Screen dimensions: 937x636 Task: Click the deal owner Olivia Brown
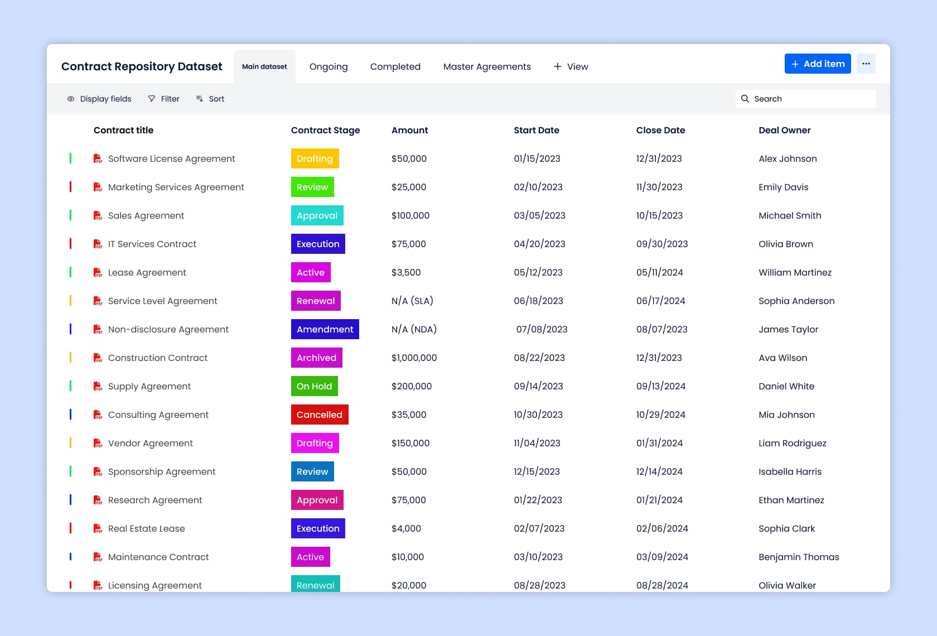click(786, 244)
